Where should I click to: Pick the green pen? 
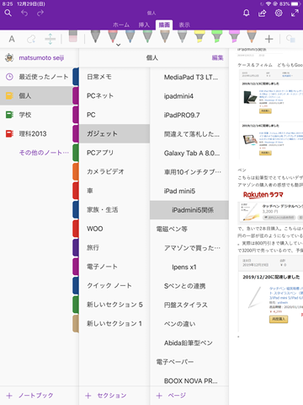(147, 36)
